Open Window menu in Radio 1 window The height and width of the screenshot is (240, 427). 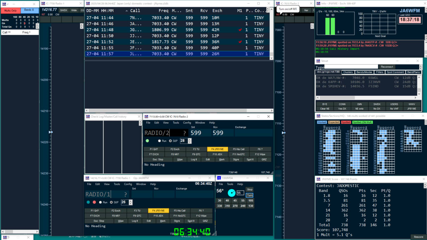[141, 184]
